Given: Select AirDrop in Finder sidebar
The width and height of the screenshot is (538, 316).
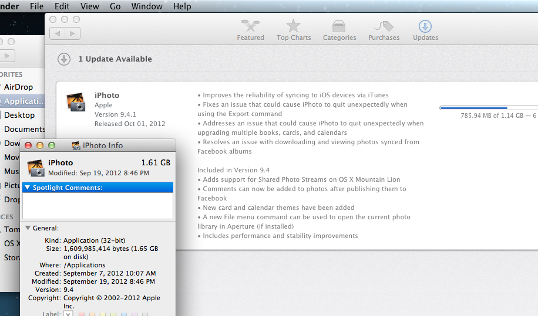Looking at the screenshot, I should [18, 87].
